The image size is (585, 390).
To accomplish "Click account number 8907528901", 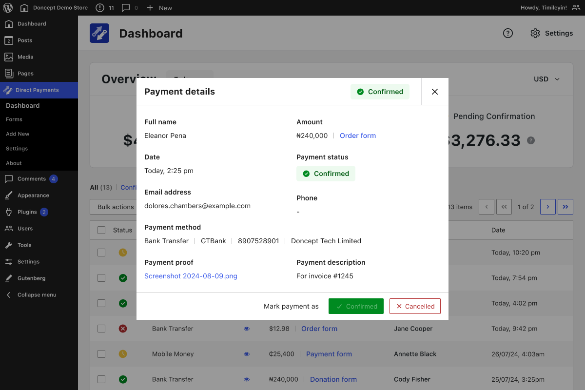I will (x=258, y=241).
